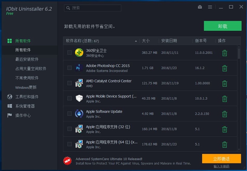Click trash icon for Apple Software Update

(x=225, y=114)
